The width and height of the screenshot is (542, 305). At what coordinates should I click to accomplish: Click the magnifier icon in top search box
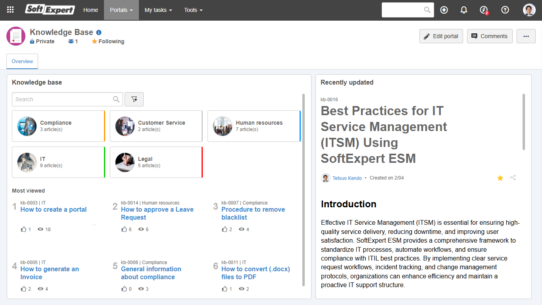click(427, 10)
